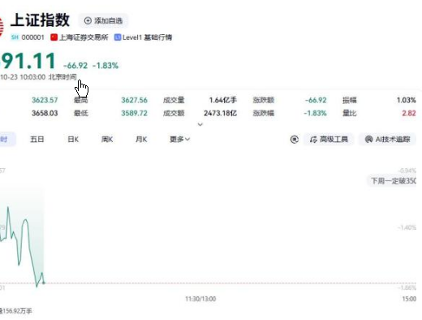Open AI技术追踪 tracking

[387, 140]
